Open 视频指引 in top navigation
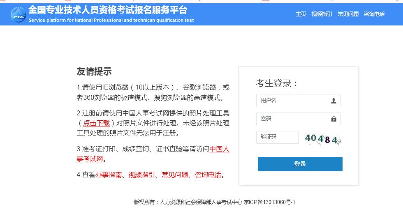Screen dimensions: 403x209 (322, 14)
